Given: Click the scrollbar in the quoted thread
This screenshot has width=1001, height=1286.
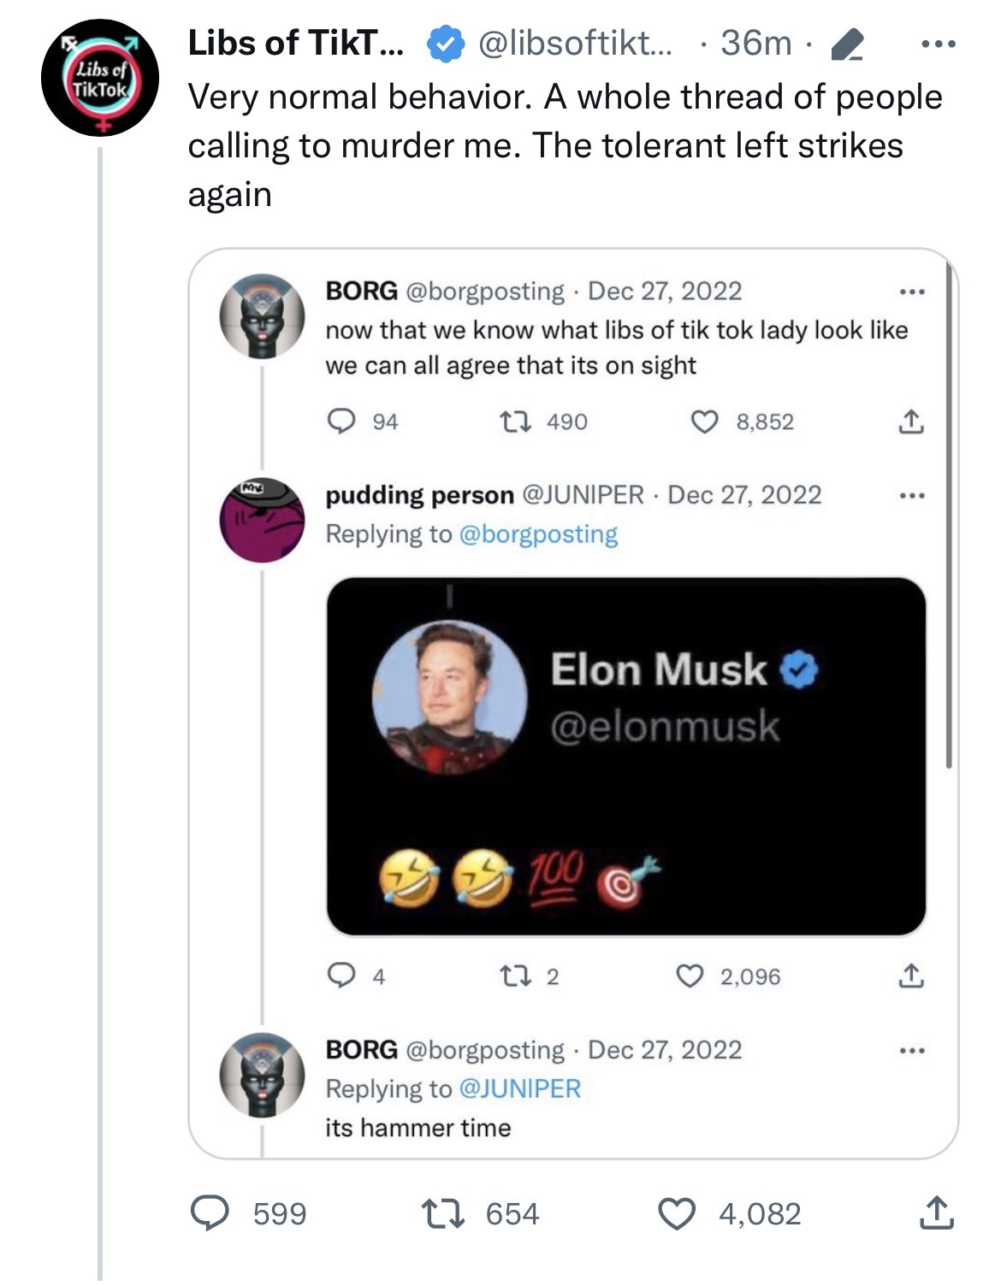Looking at the screenshot, I should (x=948, y=513).
